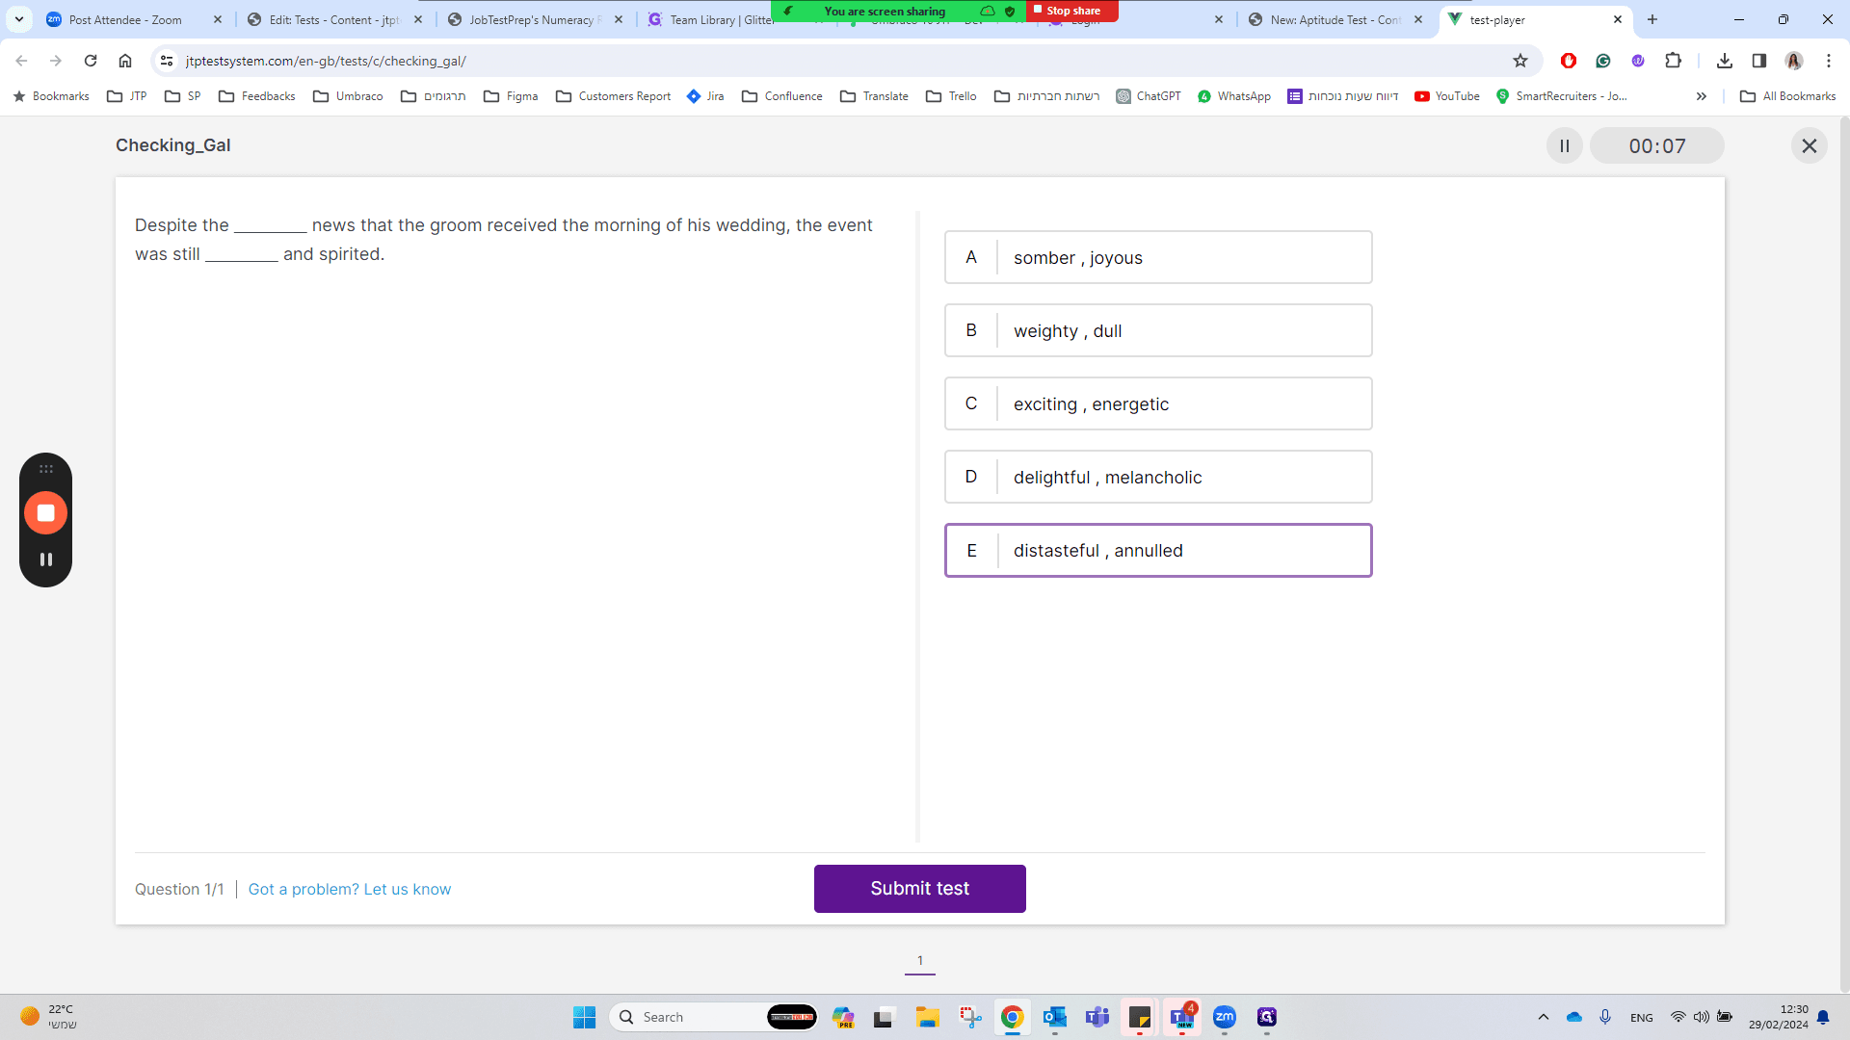
Task: Select answer A somber, joyous
Action: (x=1158, y=257)
